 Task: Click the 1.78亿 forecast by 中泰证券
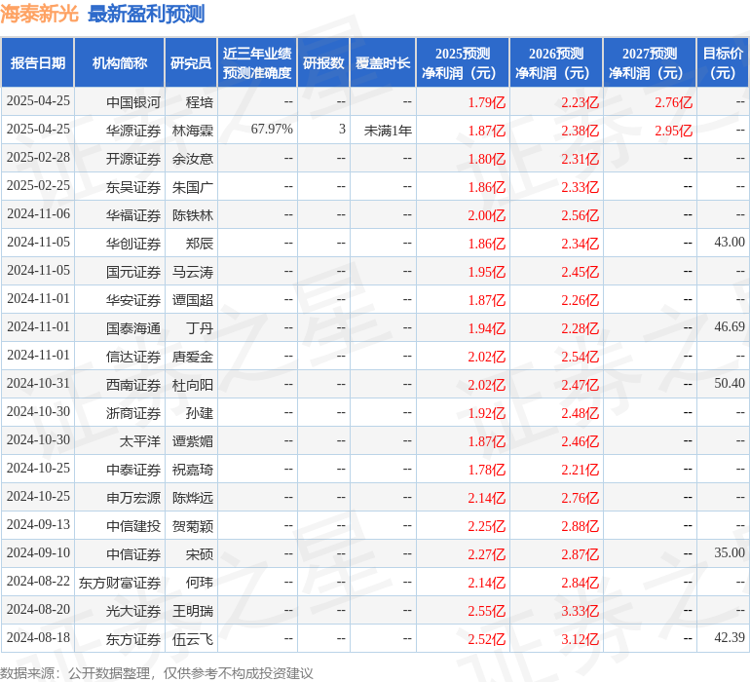[x=486, y=469]
